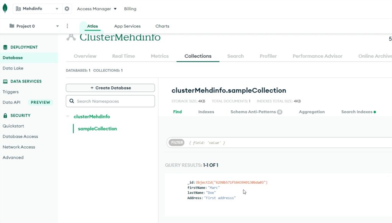Open the Online Archive tab
392x223 pixels.
pyautogui.click(x=375, y=56)
